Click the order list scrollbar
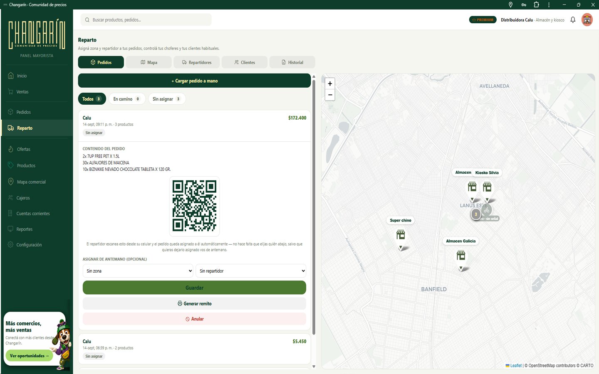Screen dimensions: 599x374 pos(314,207)
